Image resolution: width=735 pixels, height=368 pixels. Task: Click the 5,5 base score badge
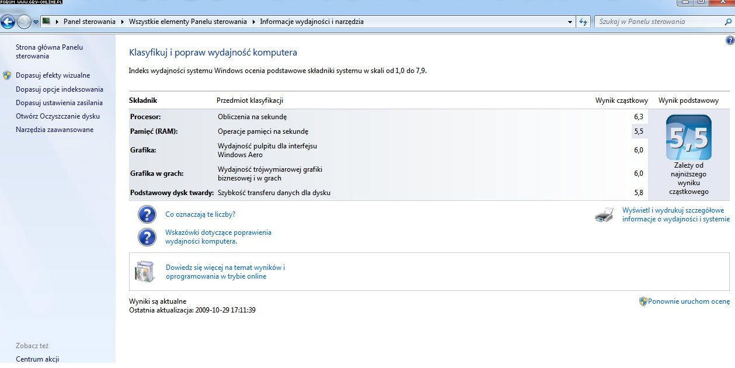click(x=688, y=138)
